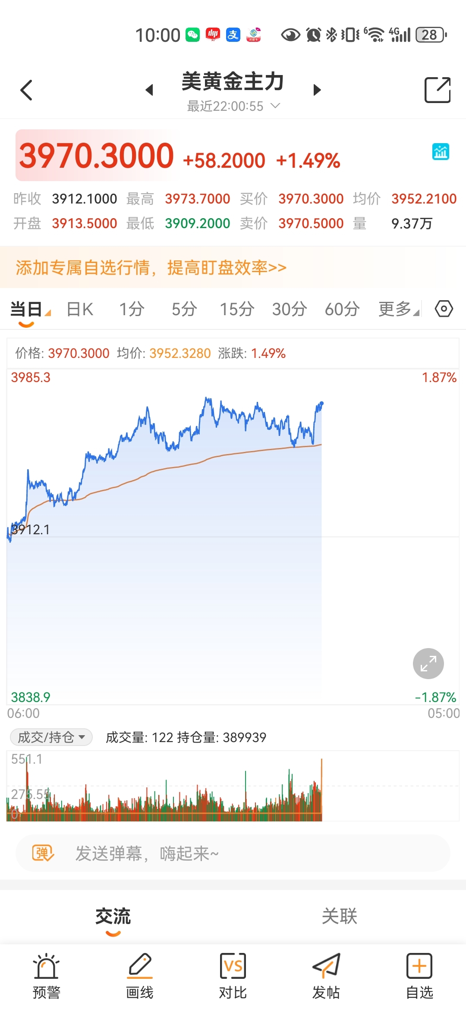Viewport: 466px width, 1009px height.
Task: Open the 关联 tab
Action: pyautogui.click(x=340, y=916)
